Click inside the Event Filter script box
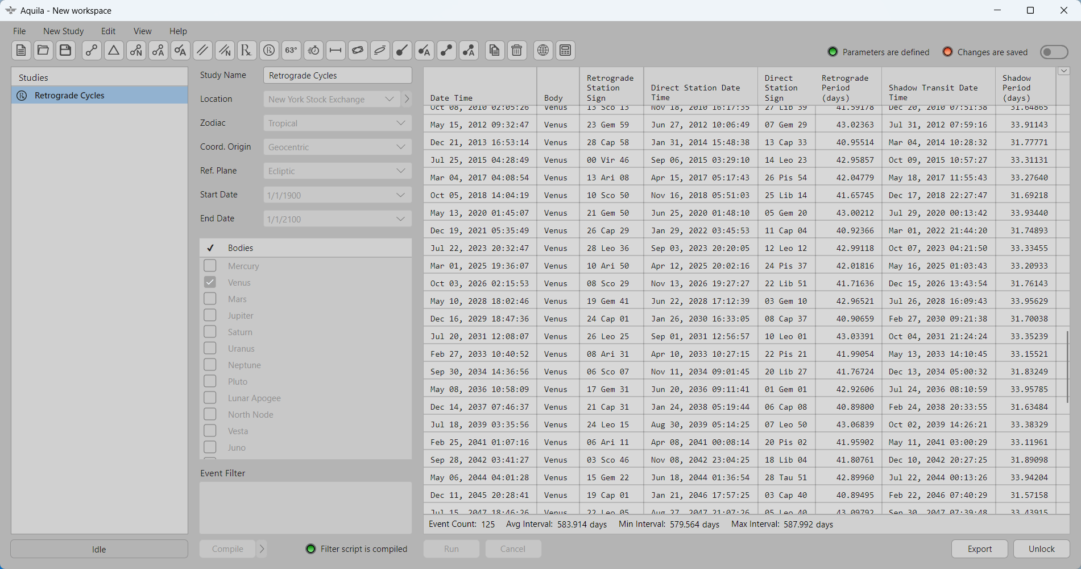This screenshot has width=1081, height=569. click(x=305, y=508)
